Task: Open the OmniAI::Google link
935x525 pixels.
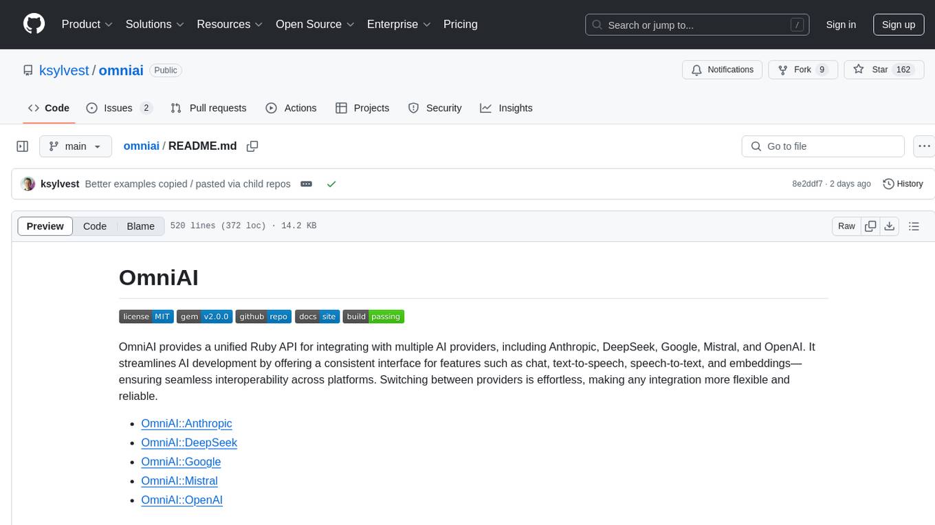Action: coord(181,462)
